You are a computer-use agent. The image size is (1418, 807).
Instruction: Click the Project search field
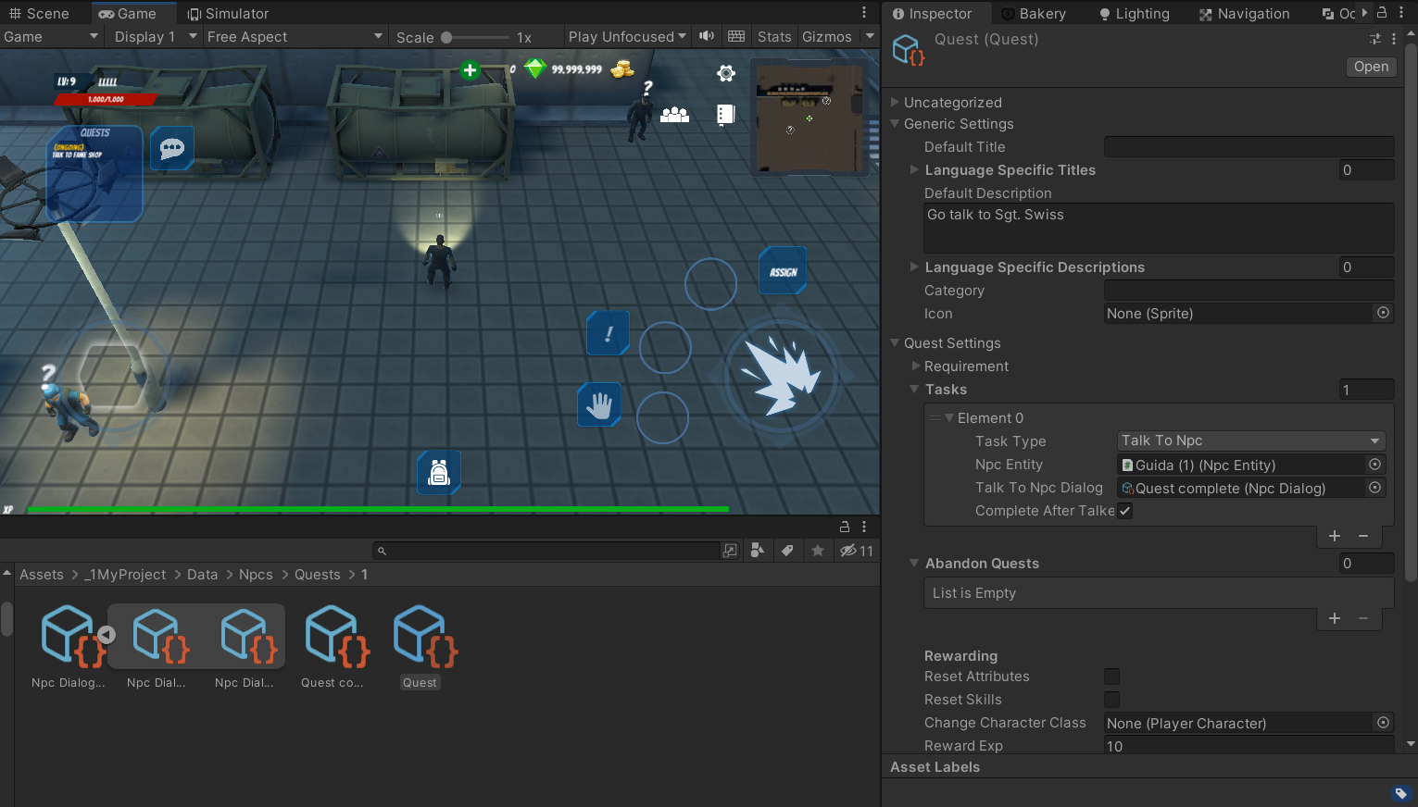(x=546, y=551)
